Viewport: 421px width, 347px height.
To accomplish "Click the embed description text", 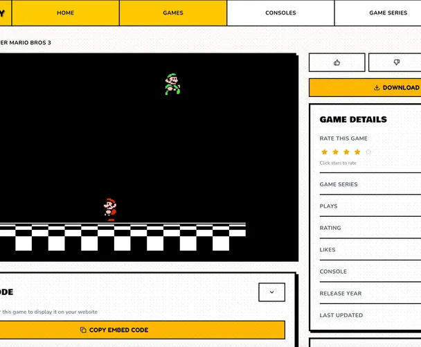I will coord(48,312).
